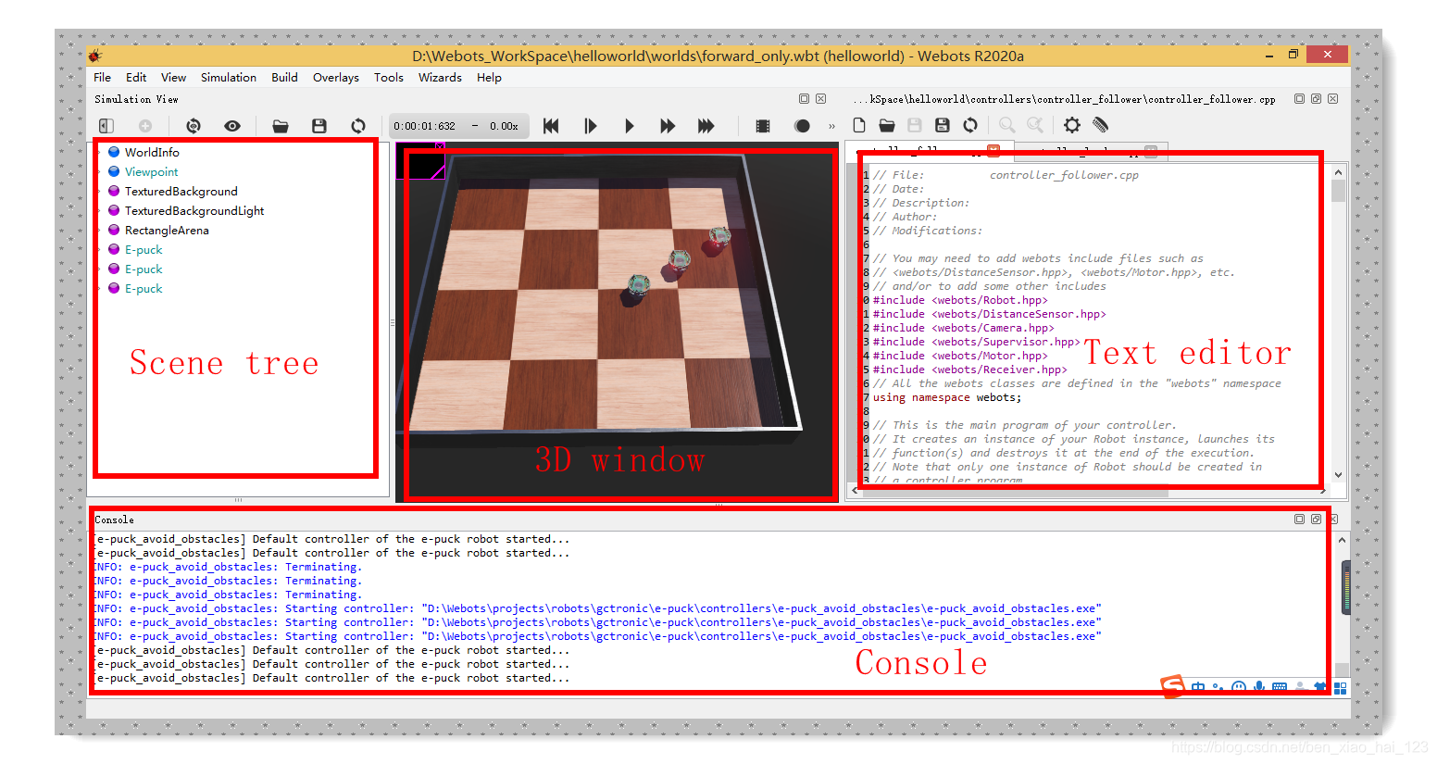
Task: Start recording a movie with the film strip icon
Action: click(x=763, y=126)
